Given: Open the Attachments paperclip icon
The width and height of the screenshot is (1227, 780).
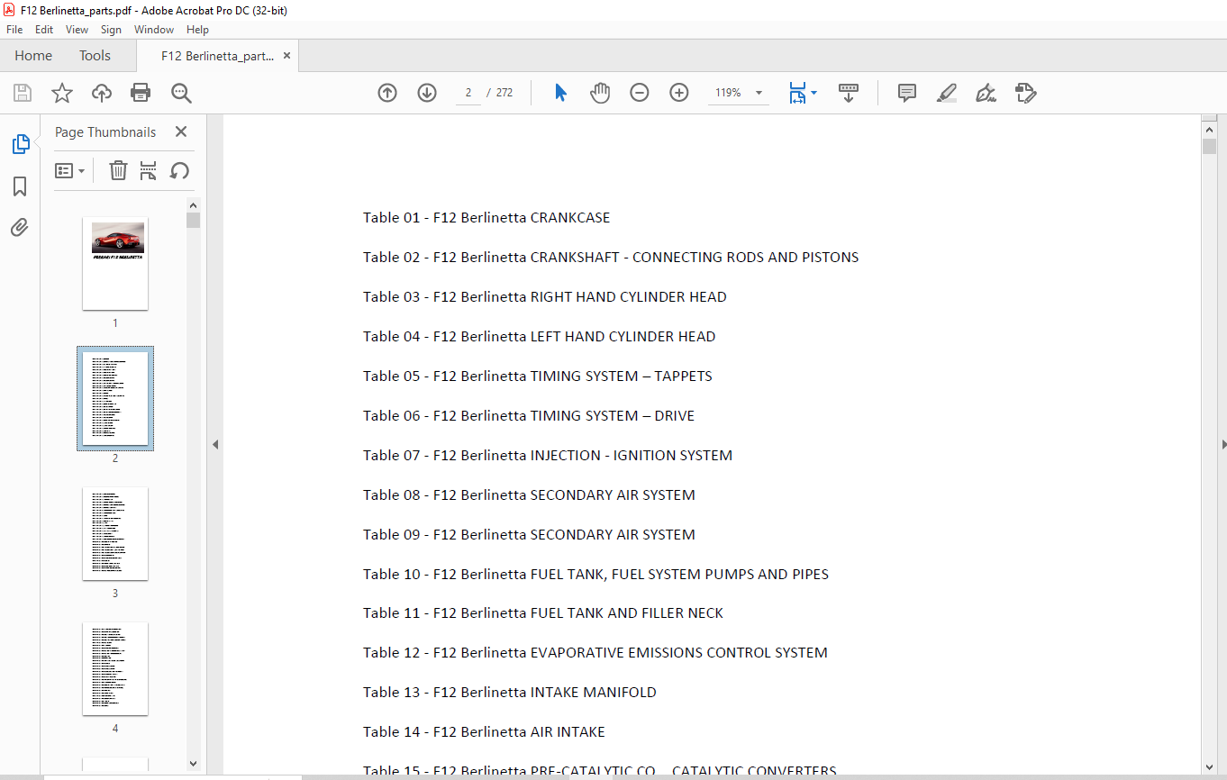Looking at the screenshot, I should click(20, 227).
